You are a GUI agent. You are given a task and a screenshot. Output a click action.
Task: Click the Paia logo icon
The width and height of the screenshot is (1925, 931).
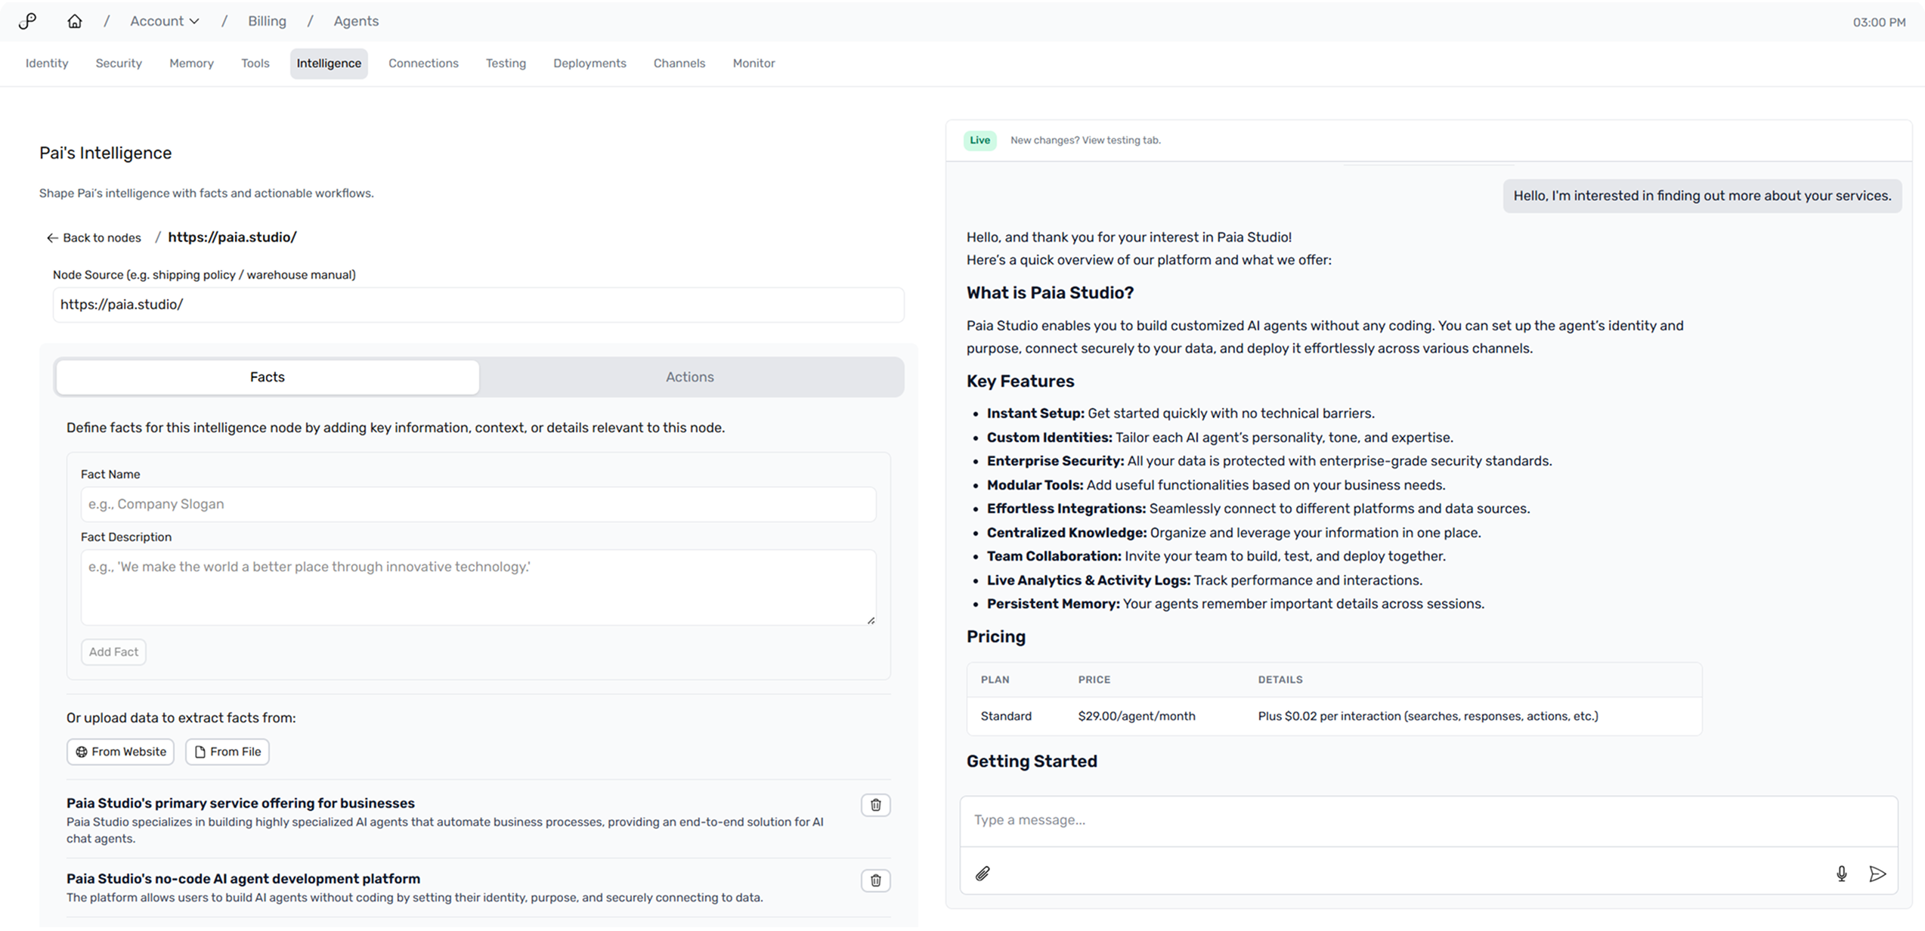pyautogui.click(x=28, y=21)
